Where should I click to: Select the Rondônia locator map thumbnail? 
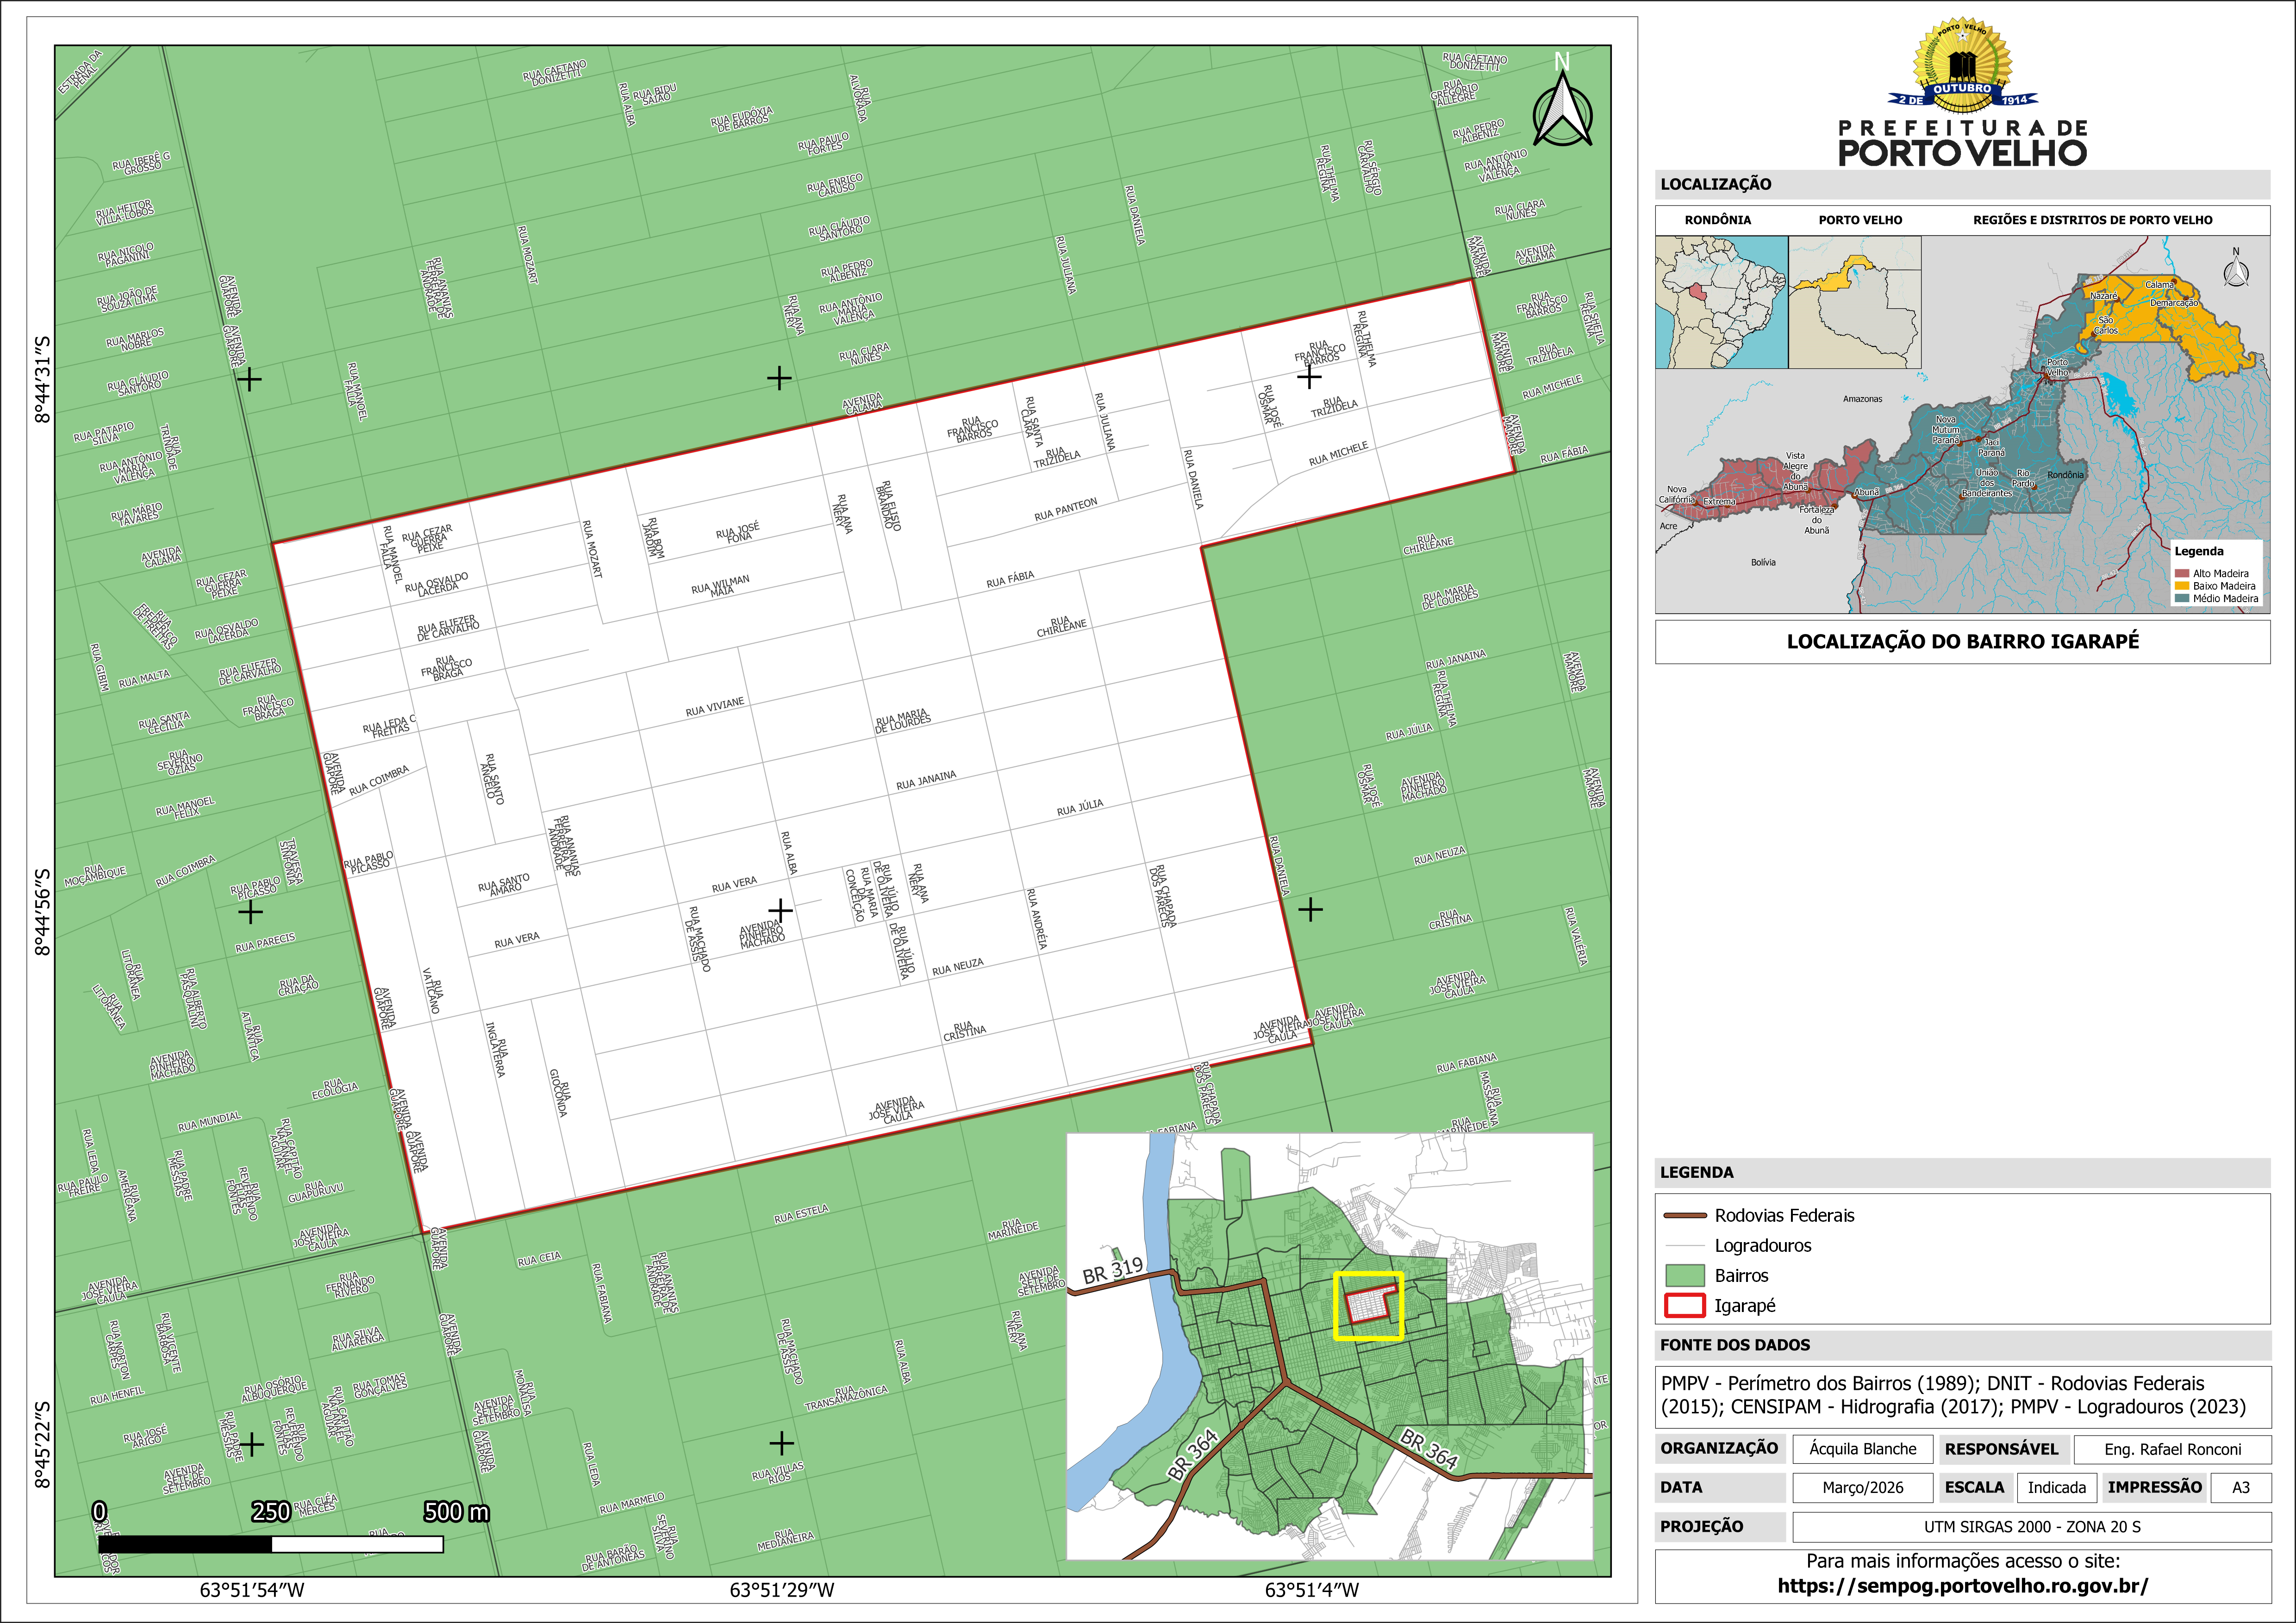[1721, 302]
